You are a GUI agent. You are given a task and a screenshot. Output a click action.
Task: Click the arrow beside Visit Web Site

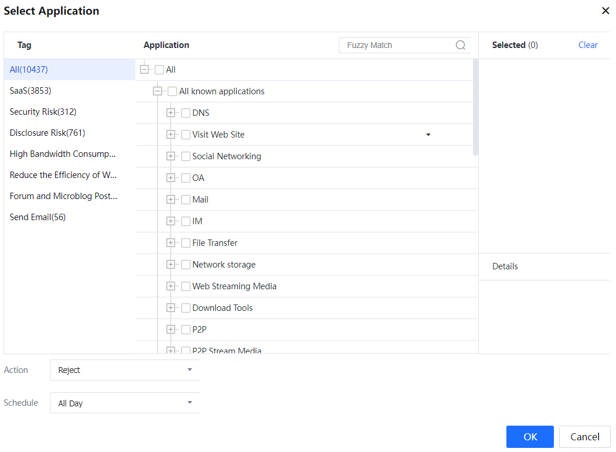tap(428, 135)
